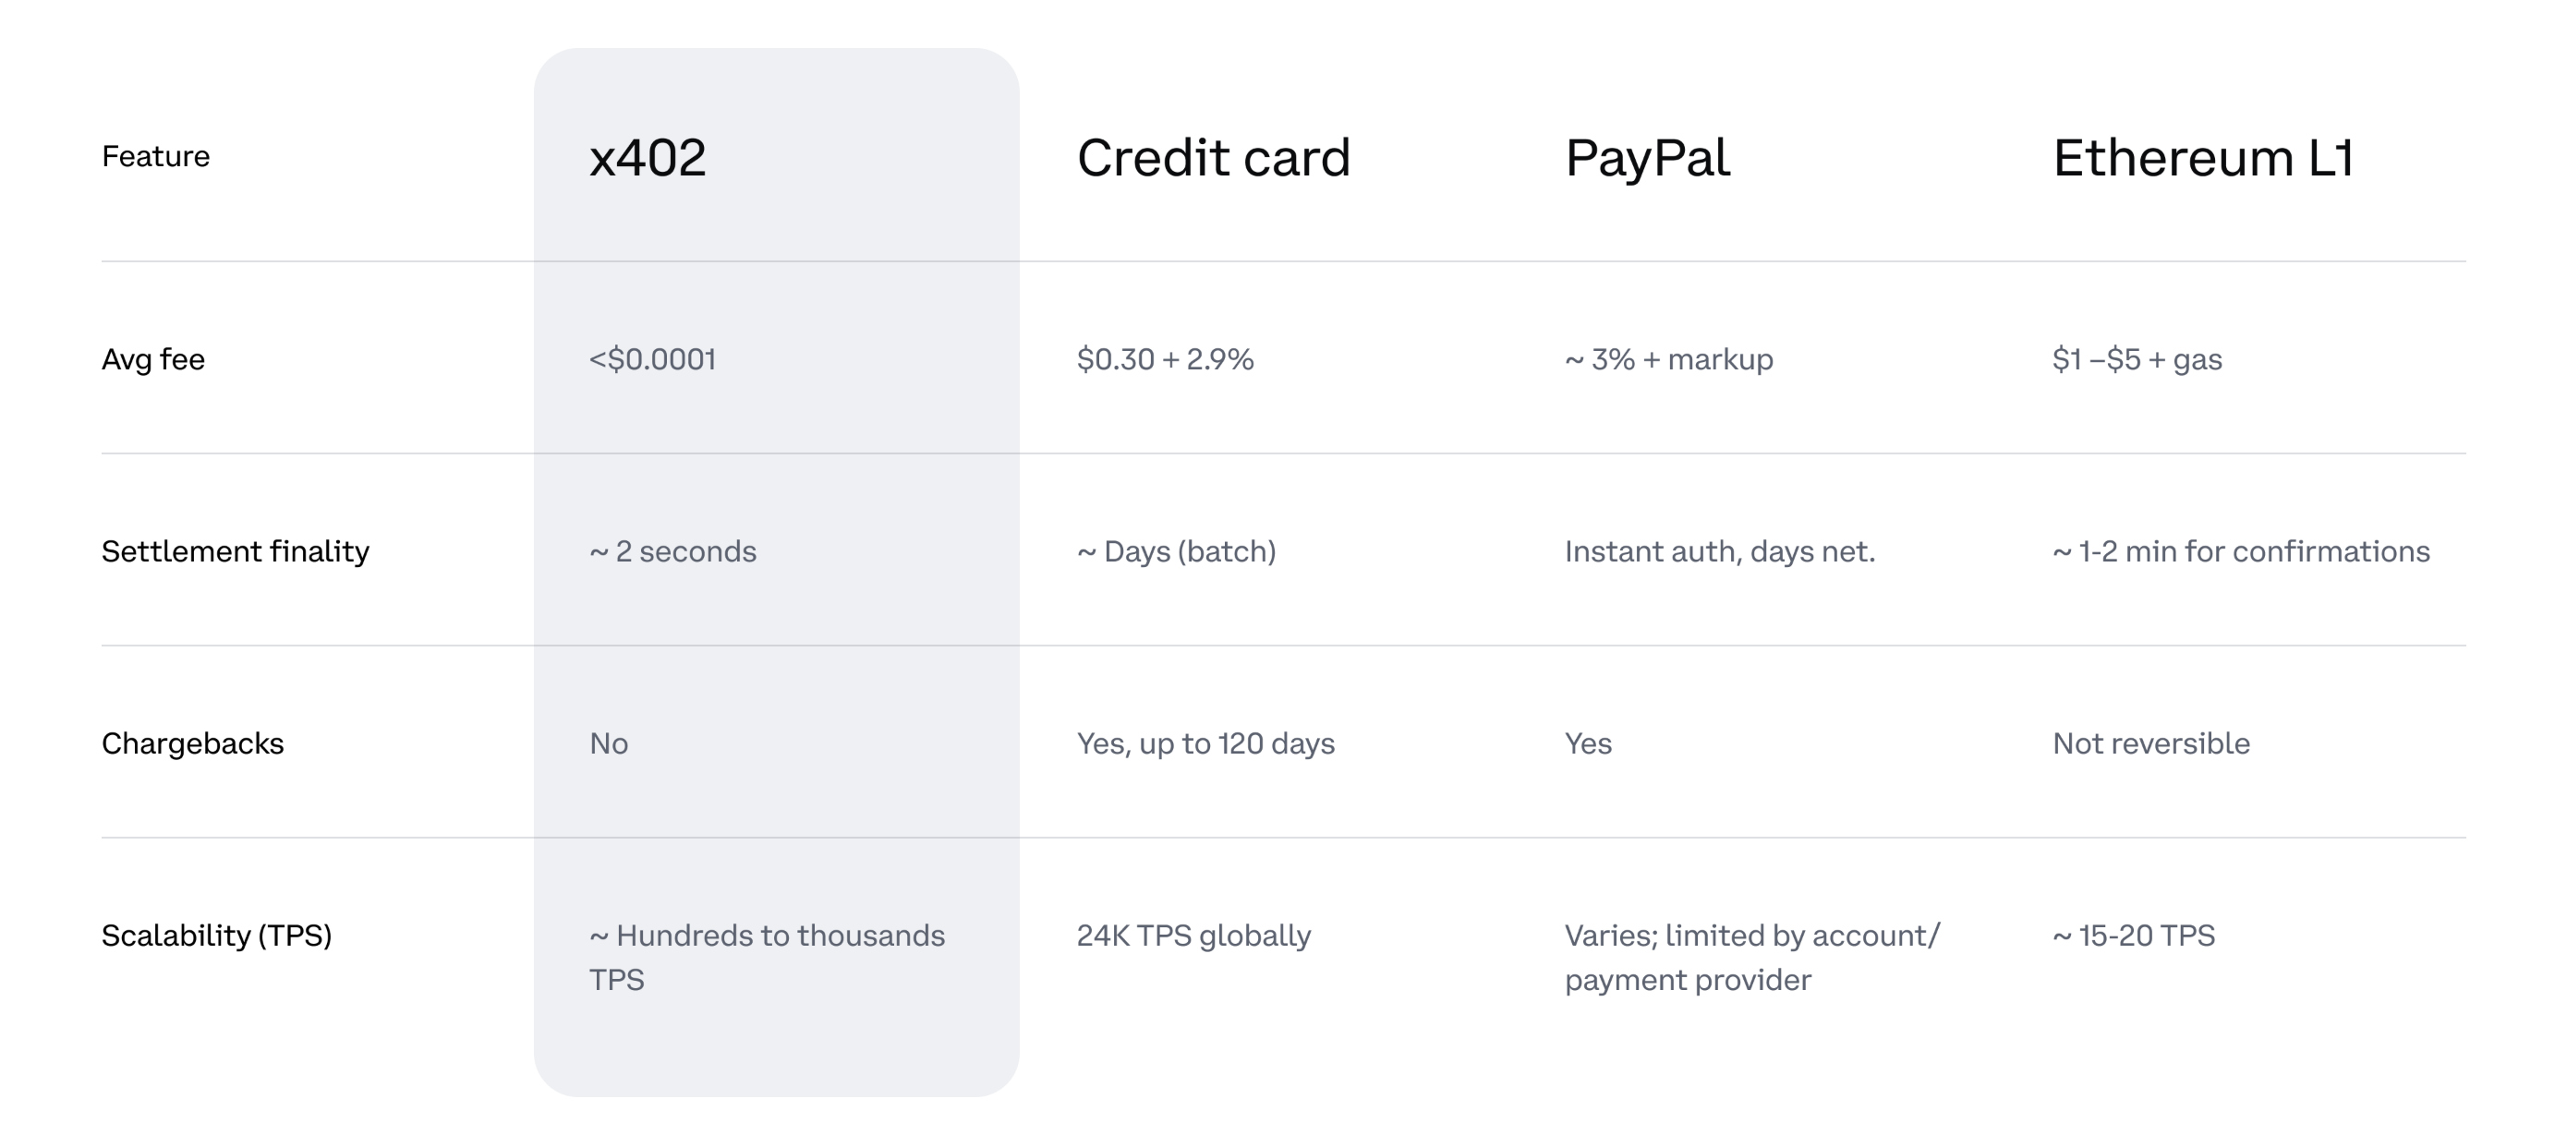The width and height of the screenshot is (2555, 1123).
Task: Click the <$0.0001 fee cell
Action: tap(651, 359)
